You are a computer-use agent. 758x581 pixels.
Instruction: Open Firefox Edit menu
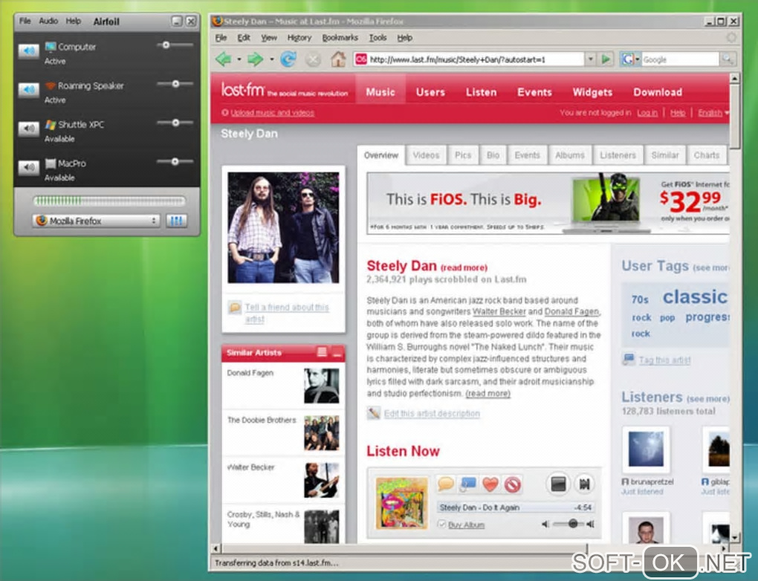point(244,38)
